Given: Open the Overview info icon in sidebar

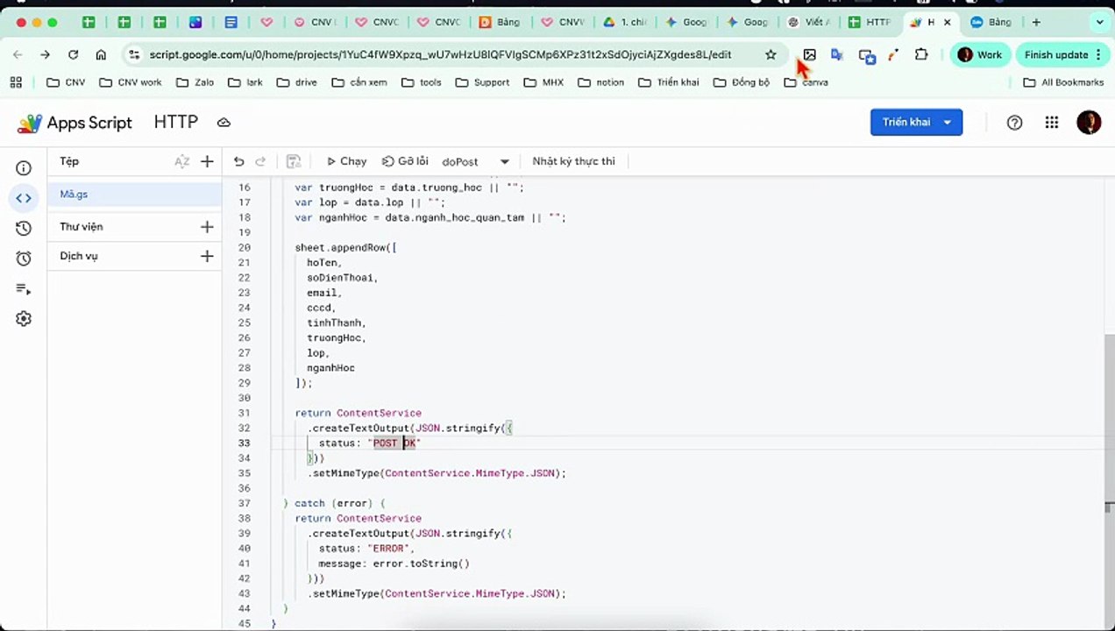Looking at the screenshot, I should (24, 168).
